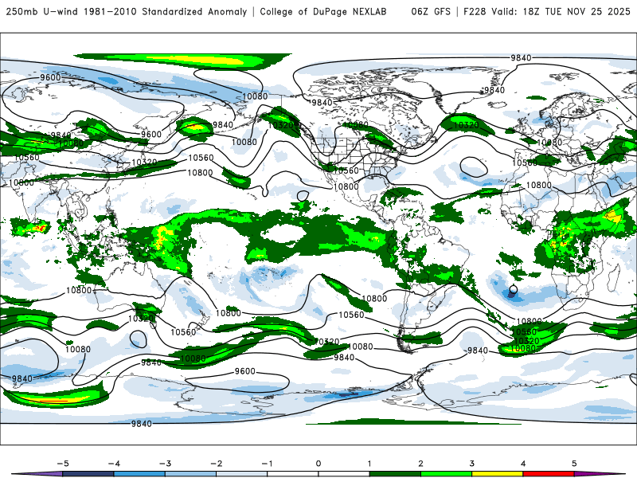Click the '3' colorbar label
The image size is (637, 478).
pos(472,464)
